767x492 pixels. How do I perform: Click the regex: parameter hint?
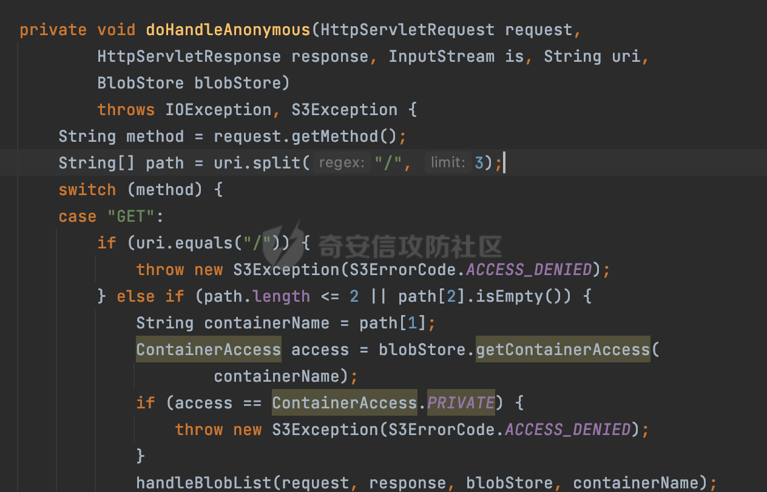pyautogui.click(x=342, y=163)
